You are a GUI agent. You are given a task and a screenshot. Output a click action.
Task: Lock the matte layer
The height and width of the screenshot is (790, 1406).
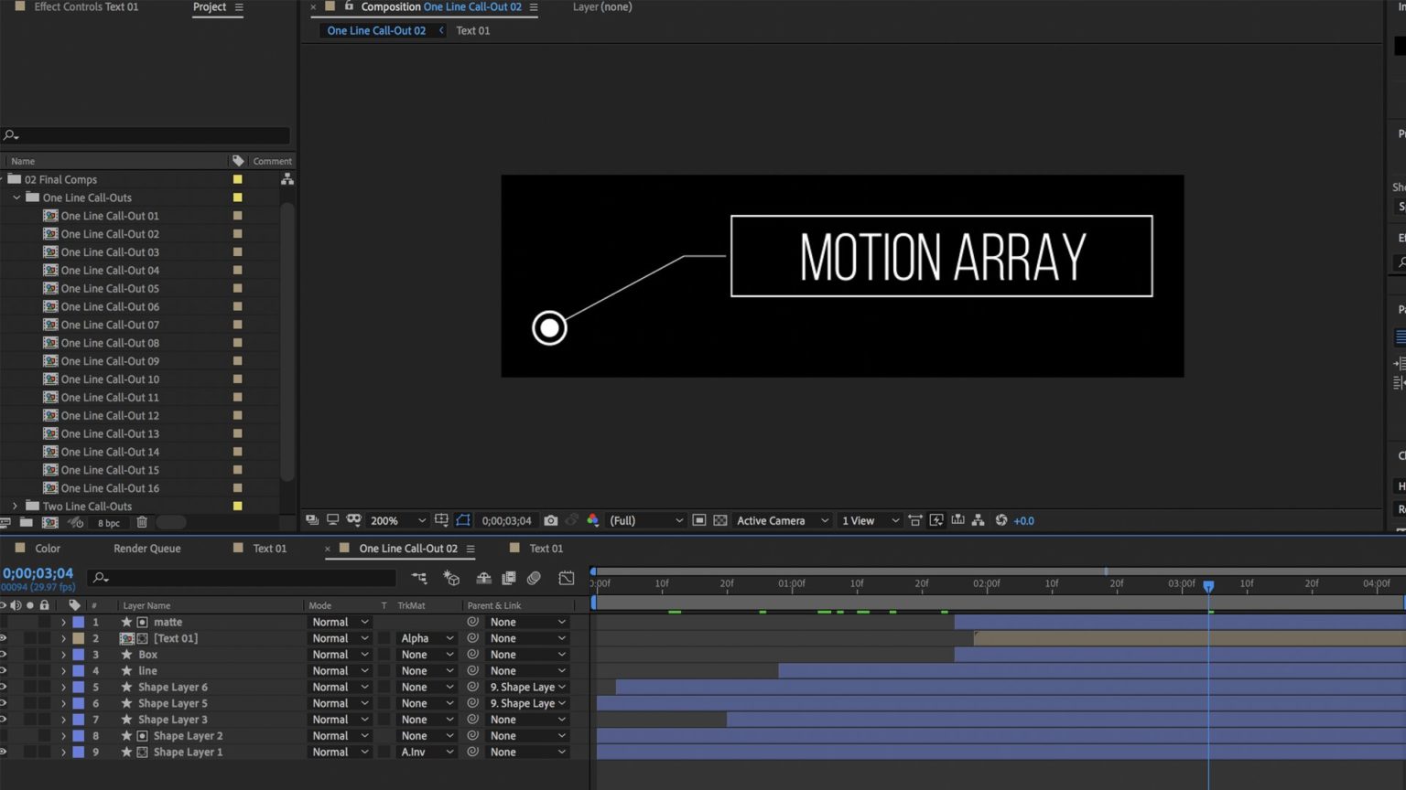[x=44, y=622]
